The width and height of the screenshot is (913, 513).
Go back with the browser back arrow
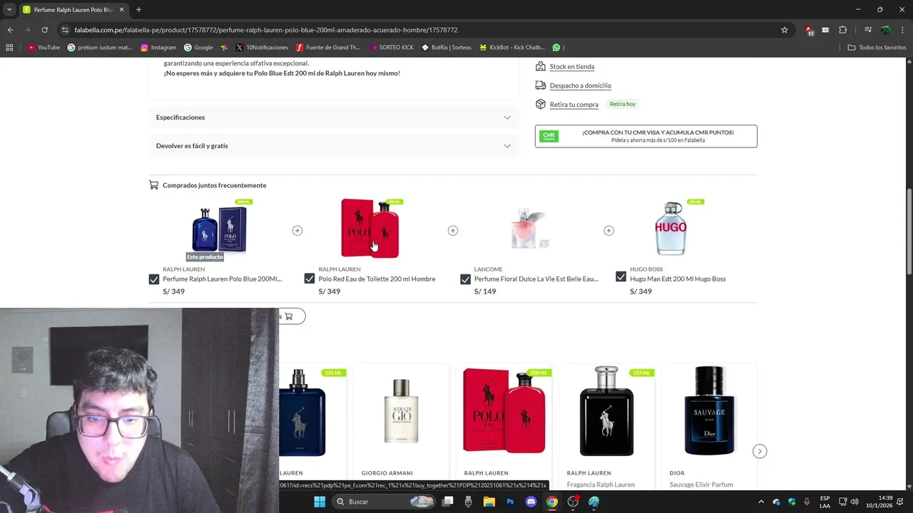10,30
